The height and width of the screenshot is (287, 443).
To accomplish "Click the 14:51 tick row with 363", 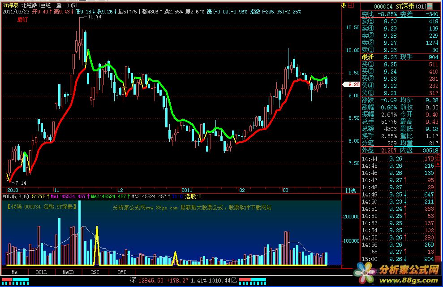I will click(398, 209).
